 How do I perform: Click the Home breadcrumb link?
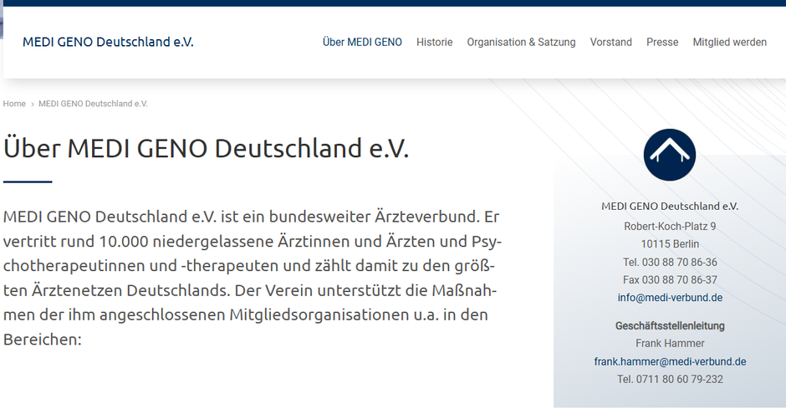[x=14, y=104]
